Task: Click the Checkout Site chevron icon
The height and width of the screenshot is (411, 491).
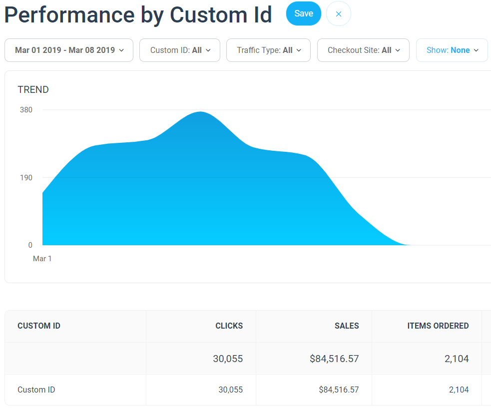Action: click(398, 50)
